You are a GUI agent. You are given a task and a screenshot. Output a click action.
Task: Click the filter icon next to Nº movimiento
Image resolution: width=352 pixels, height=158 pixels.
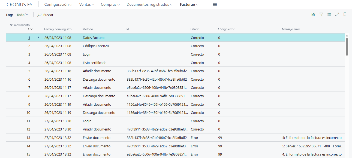point(31,29)
